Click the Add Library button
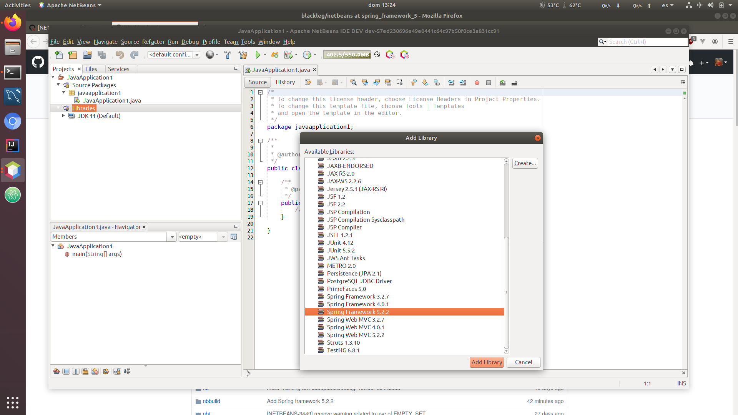 (486, 362)
